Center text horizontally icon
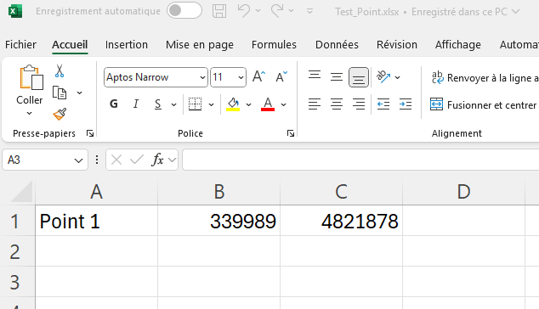The height and width of the screenshot is (309, 539). pos(337,104)
